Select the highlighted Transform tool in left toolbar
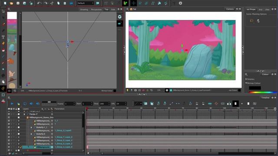Image resolution: width=278 pixels, height=156 pixels. (3, 88)
